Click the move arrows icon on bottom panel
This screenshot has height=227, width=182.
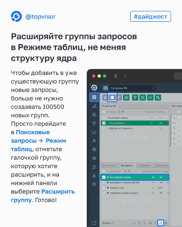[150, 223]
